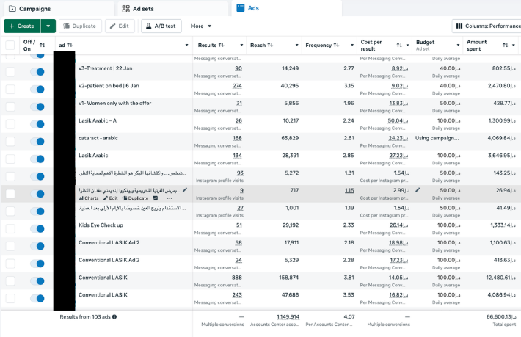Click the green Create button

click(x=22, y=26)
